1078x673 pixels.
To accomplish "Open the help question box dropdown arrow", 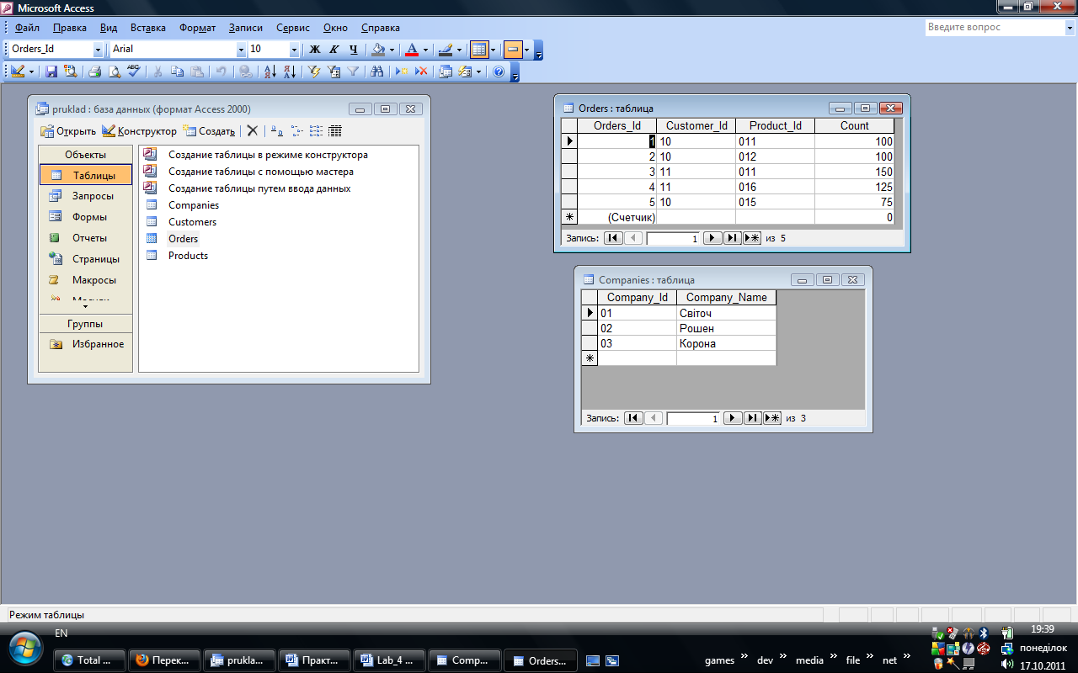I will coord(1069,27).
